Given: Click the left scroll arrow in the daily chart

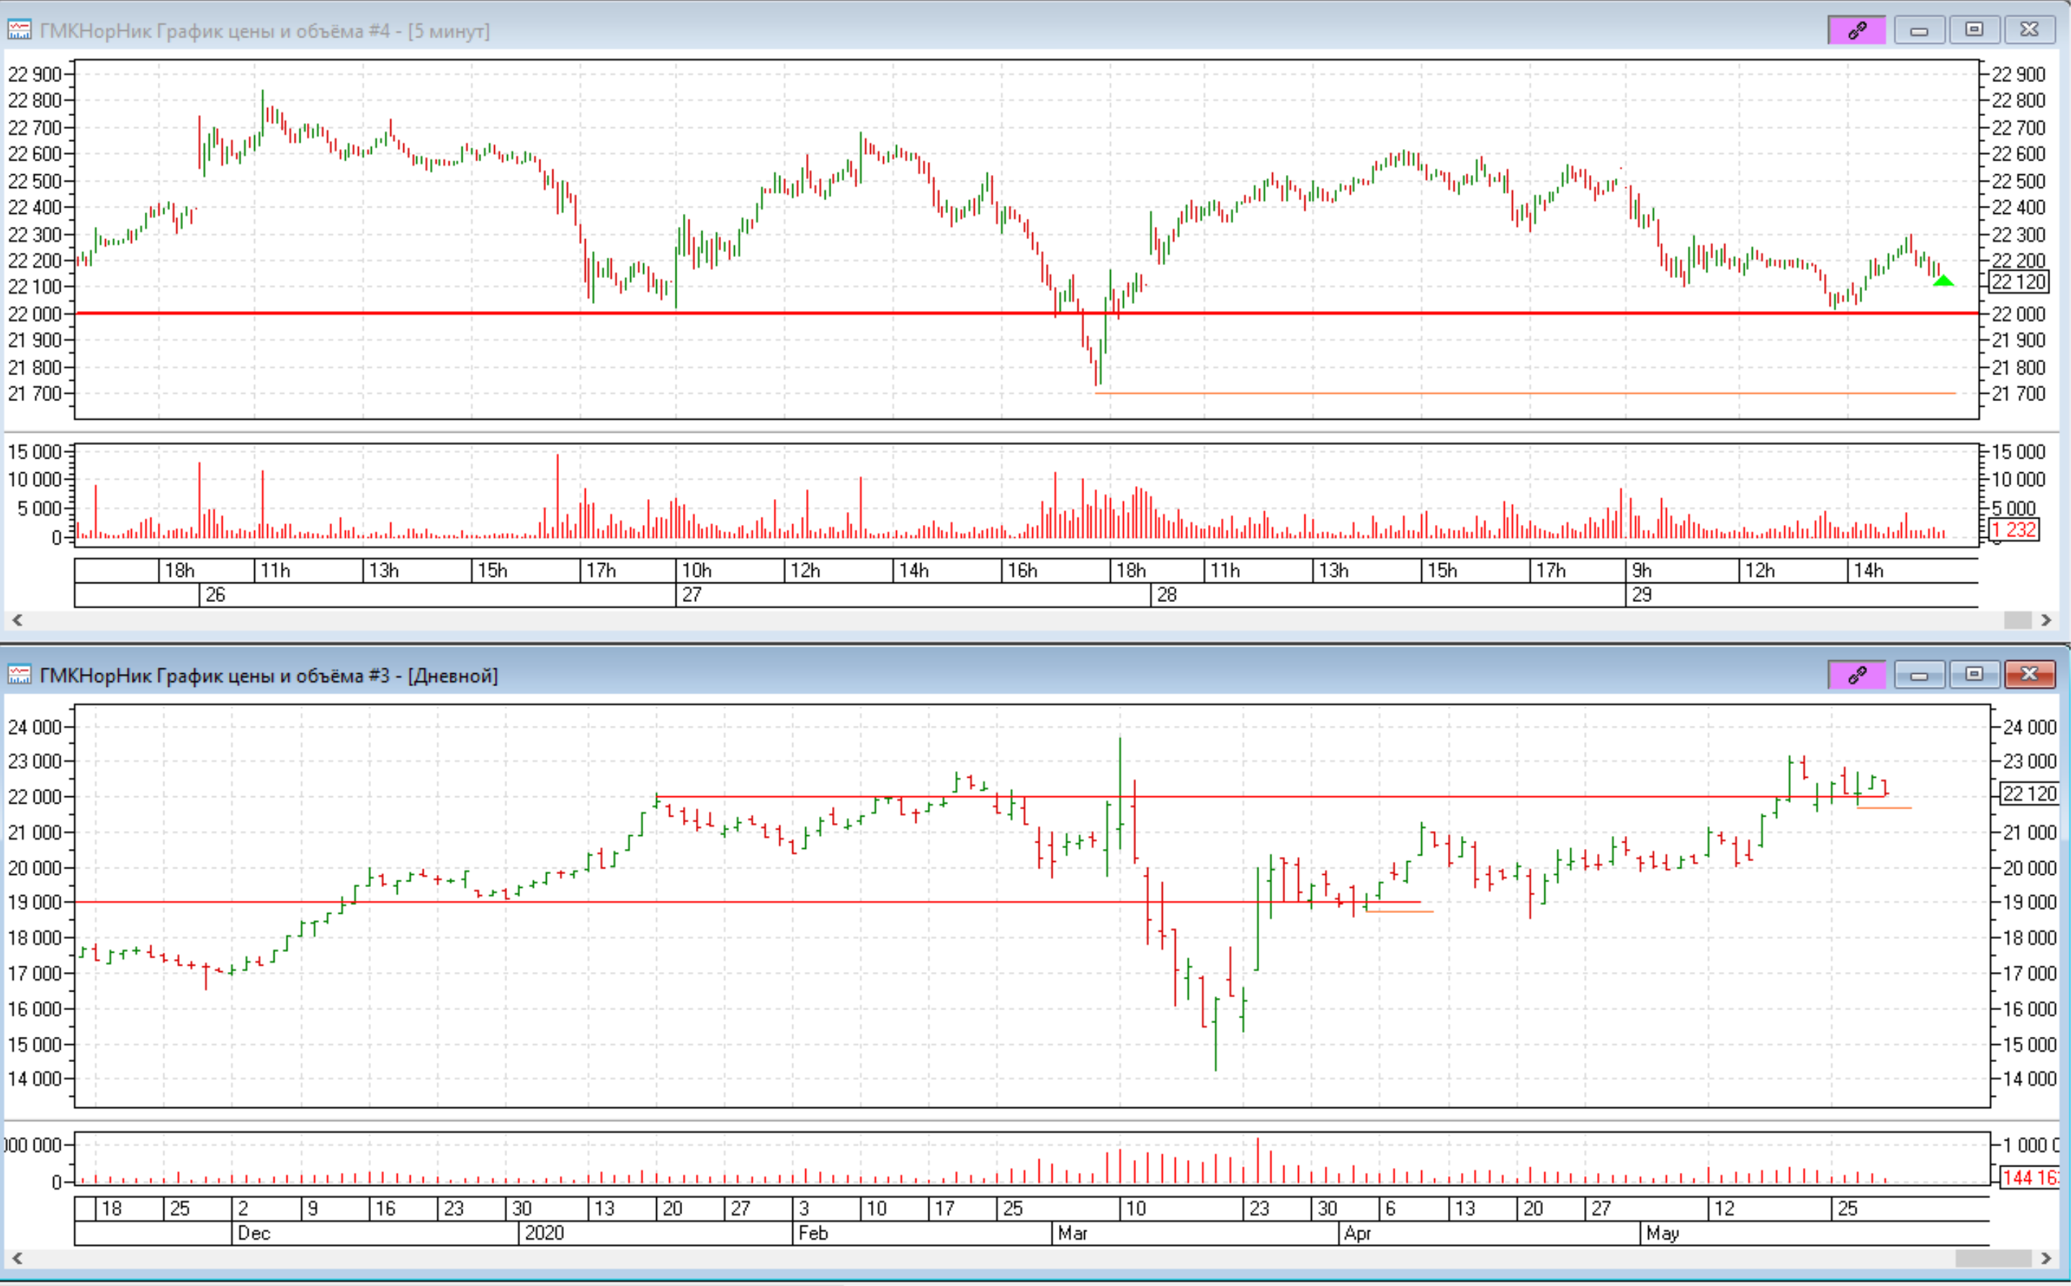Looking at the screenshot, I should click(x=17, y=1258).
